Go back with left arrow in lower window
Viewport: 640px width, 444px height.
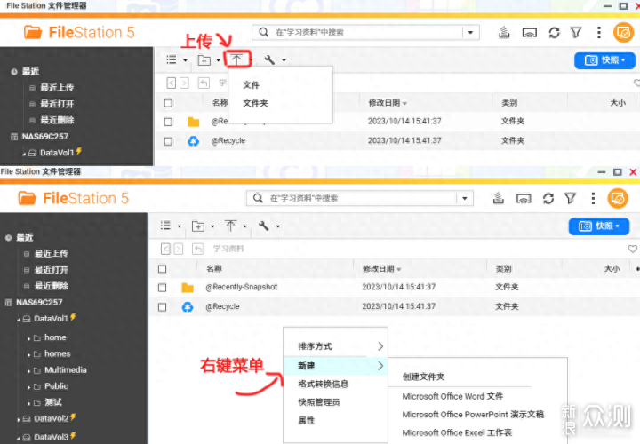point(165,249)
